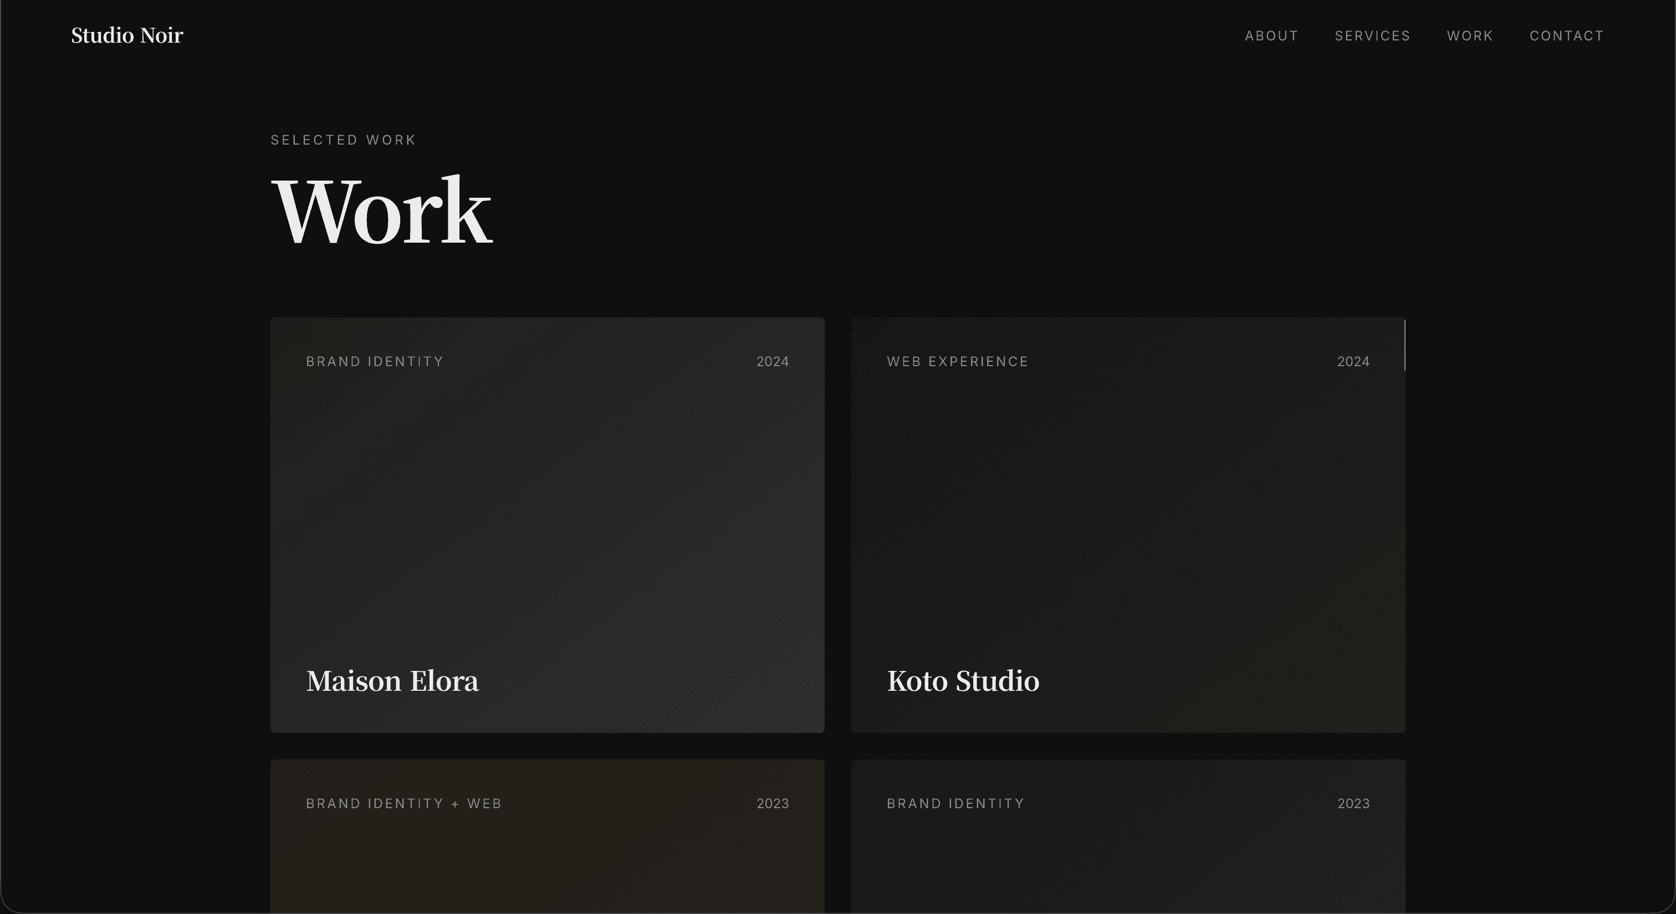The width and height of the screenshot is (1676, 914).
Task: Open the SERVICES page from the navigation
Action: coord(1373,36)
